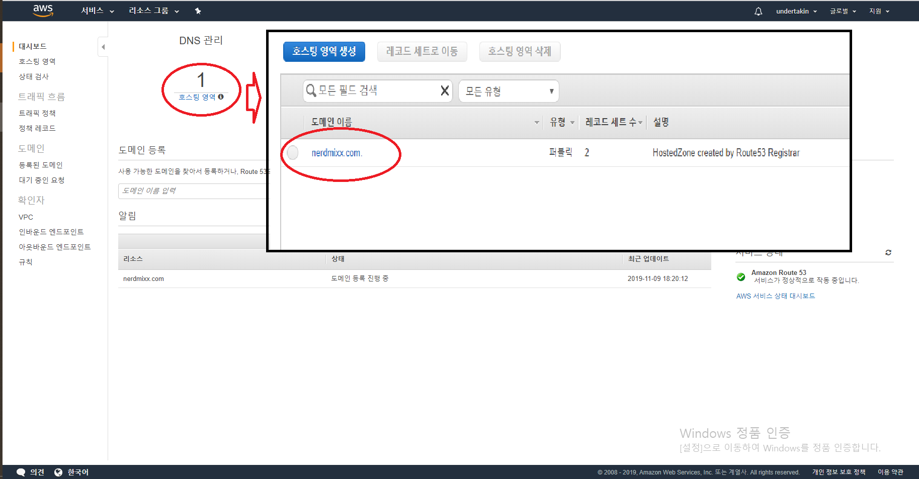This screenshot has width=919, height=479.
Task: Open VPC in the sidebar
Action: click(26, 217)
